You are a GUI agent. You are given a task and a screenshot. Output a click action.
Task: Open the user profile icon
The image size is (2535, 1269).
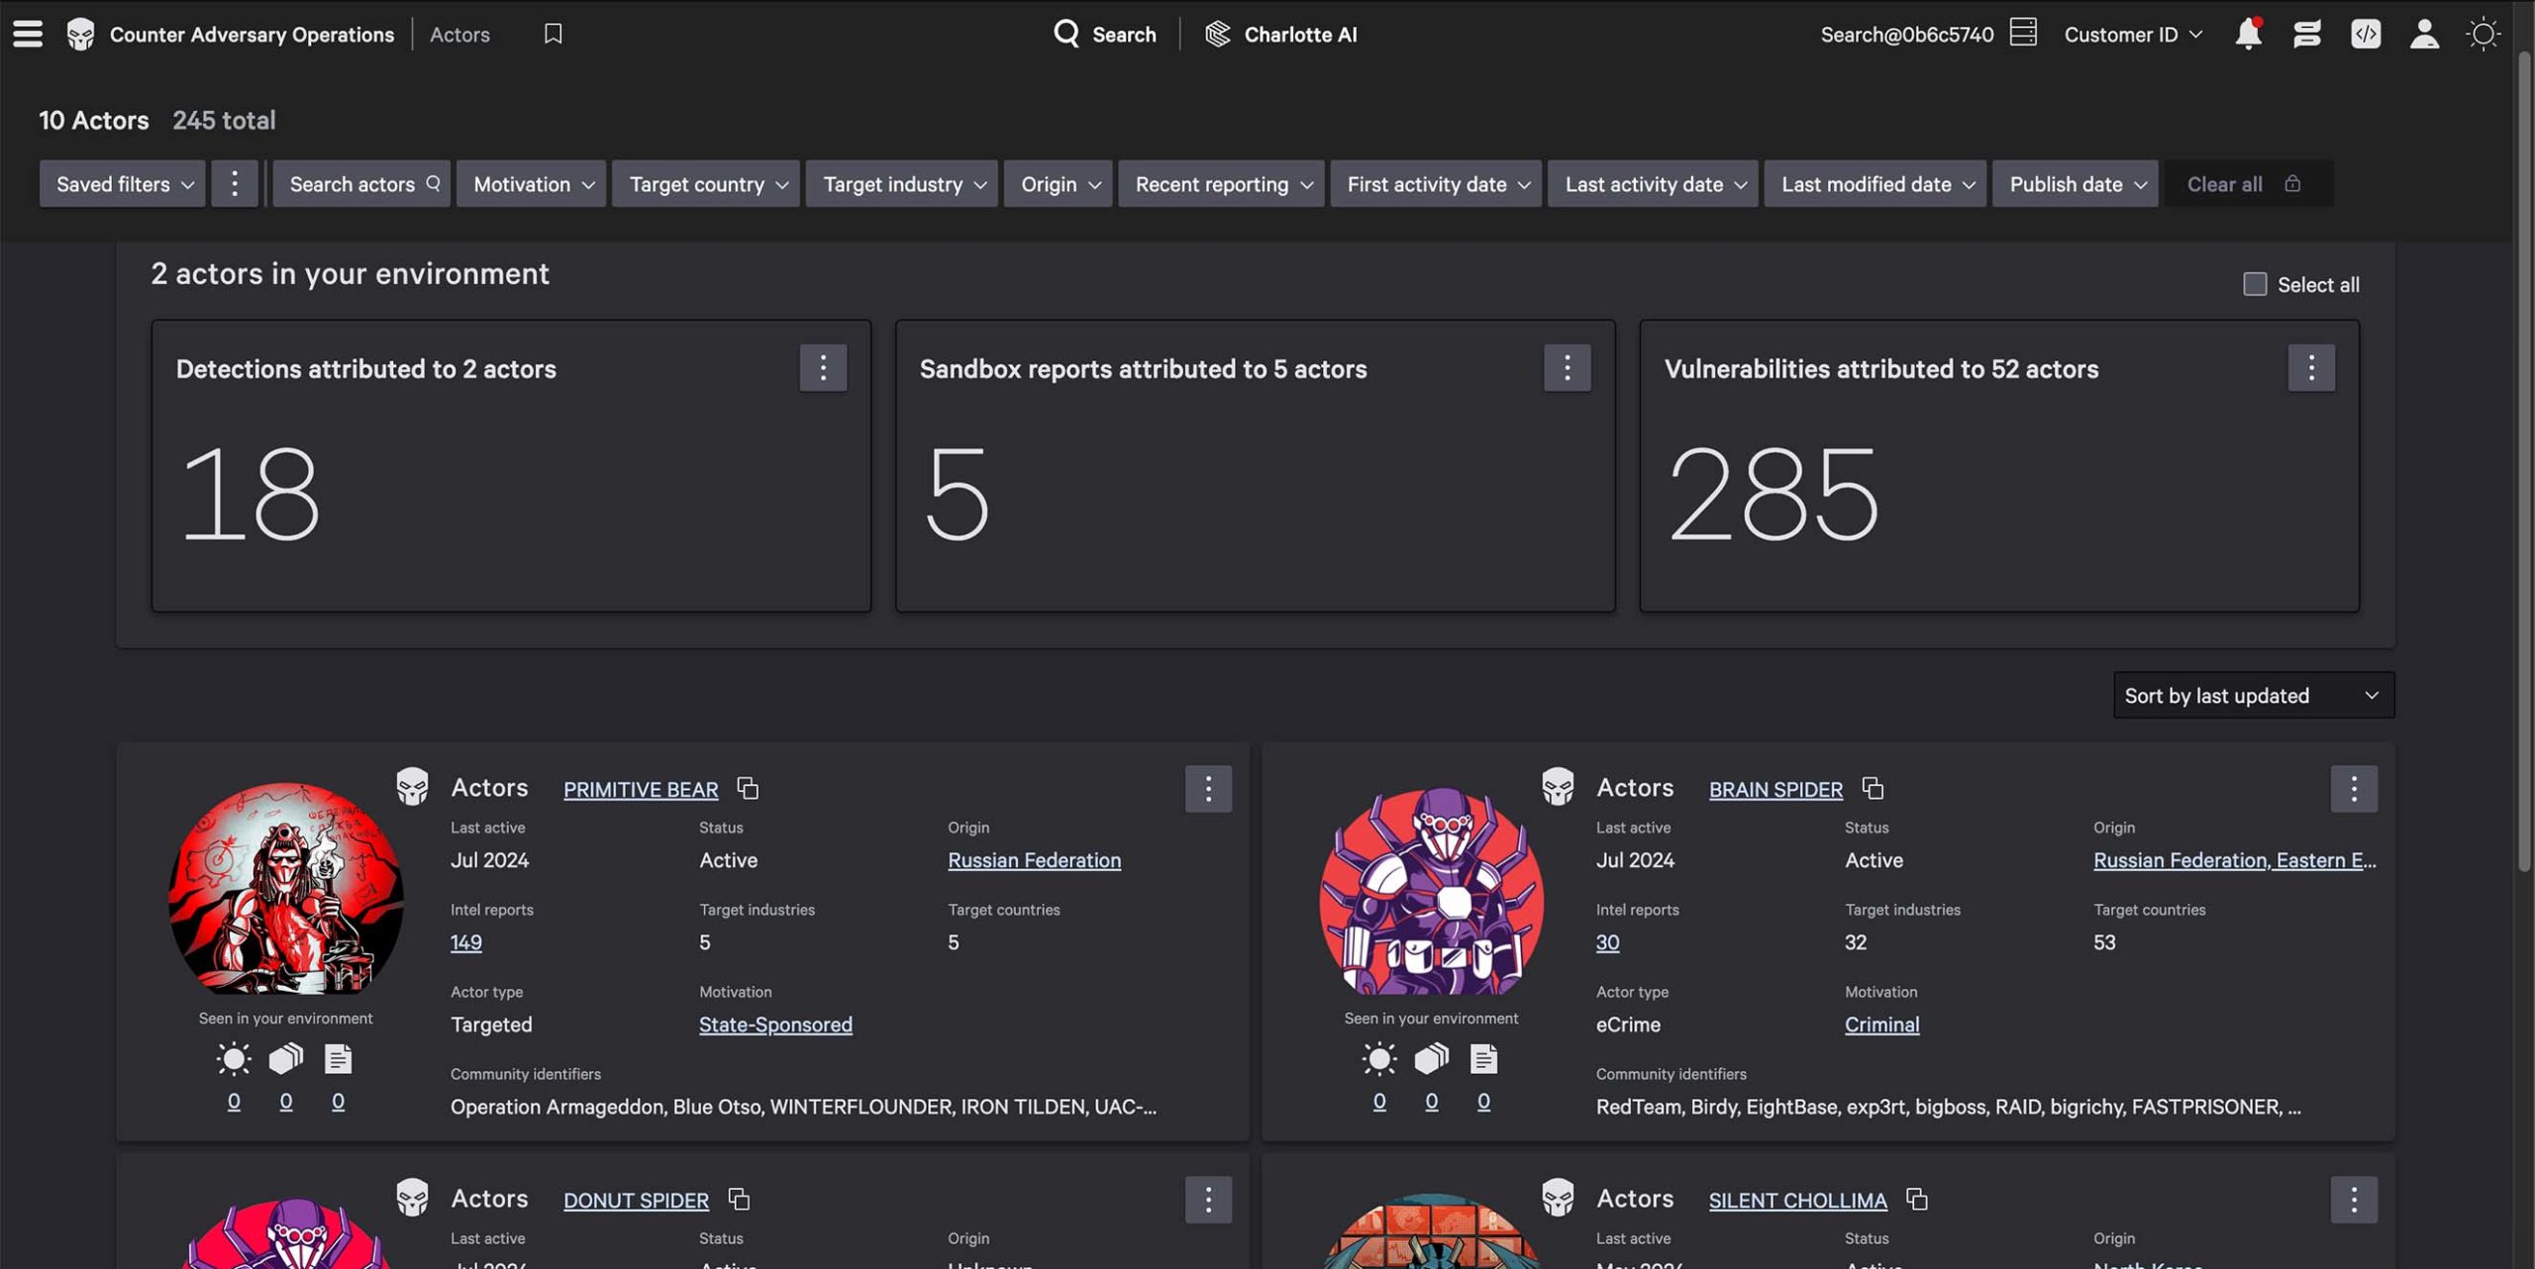(x=2424, y=34)
